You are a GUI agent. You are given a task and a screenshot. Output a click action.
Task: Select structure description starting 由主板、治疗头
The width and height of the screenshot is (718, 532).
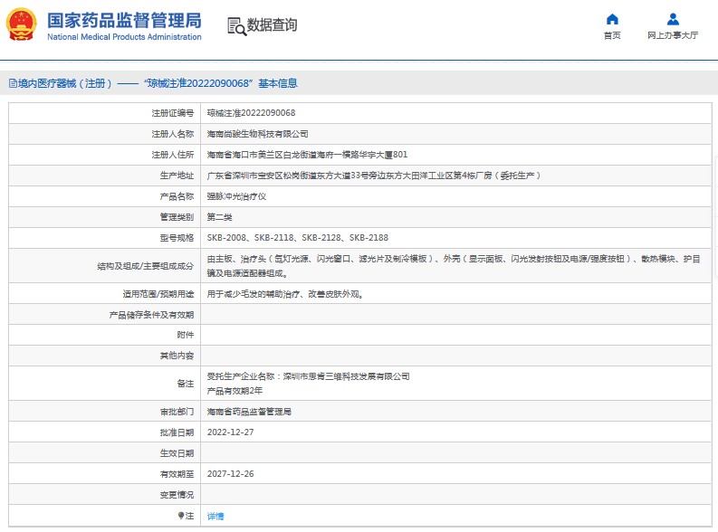pos(454,266)
